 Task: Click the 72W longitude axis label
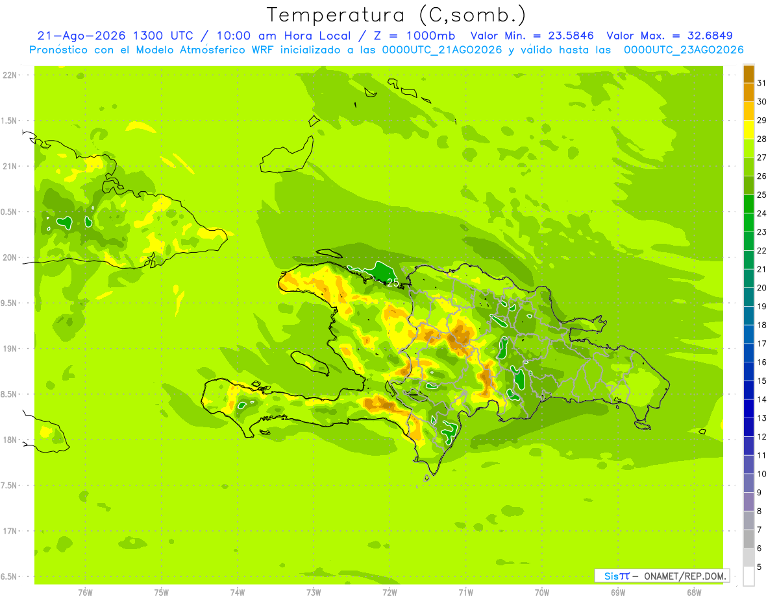pos(389,592)
